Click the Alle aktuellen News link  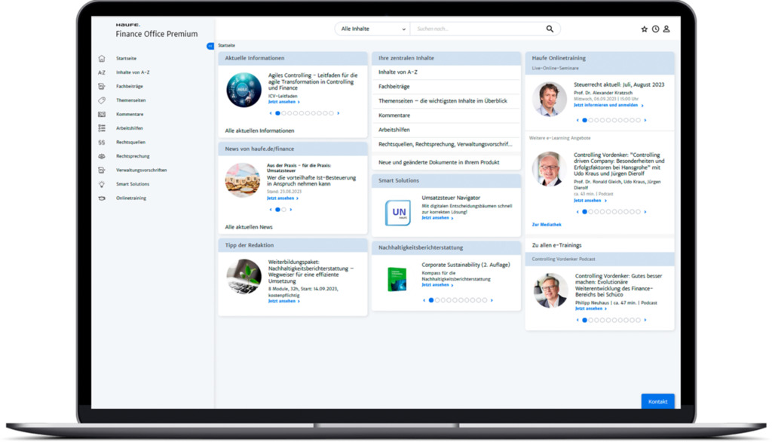pyautogui.click(x=249, y=227)
